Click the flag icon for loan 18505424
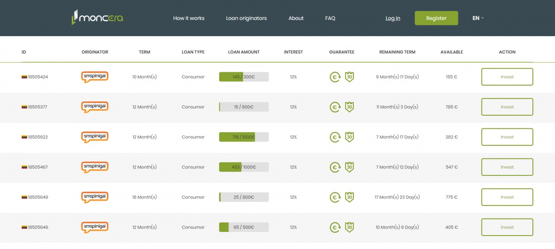 tap(24, 77)
